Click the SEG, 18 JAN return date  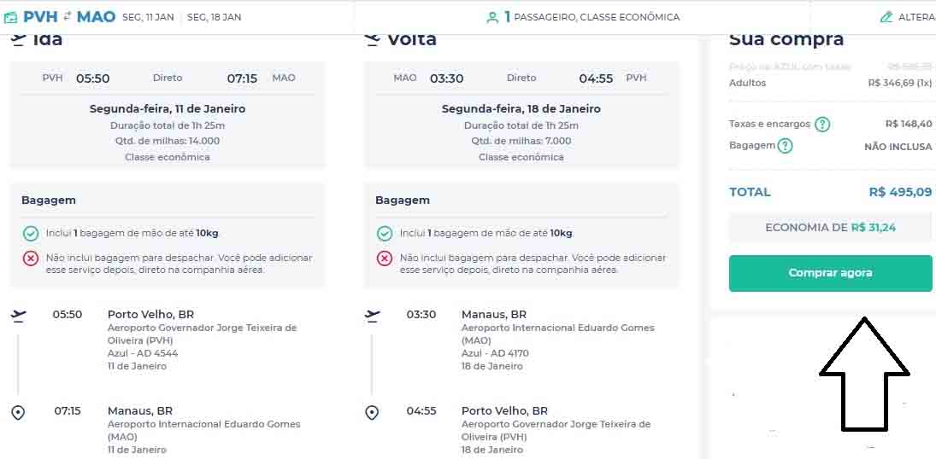(214, 17)
